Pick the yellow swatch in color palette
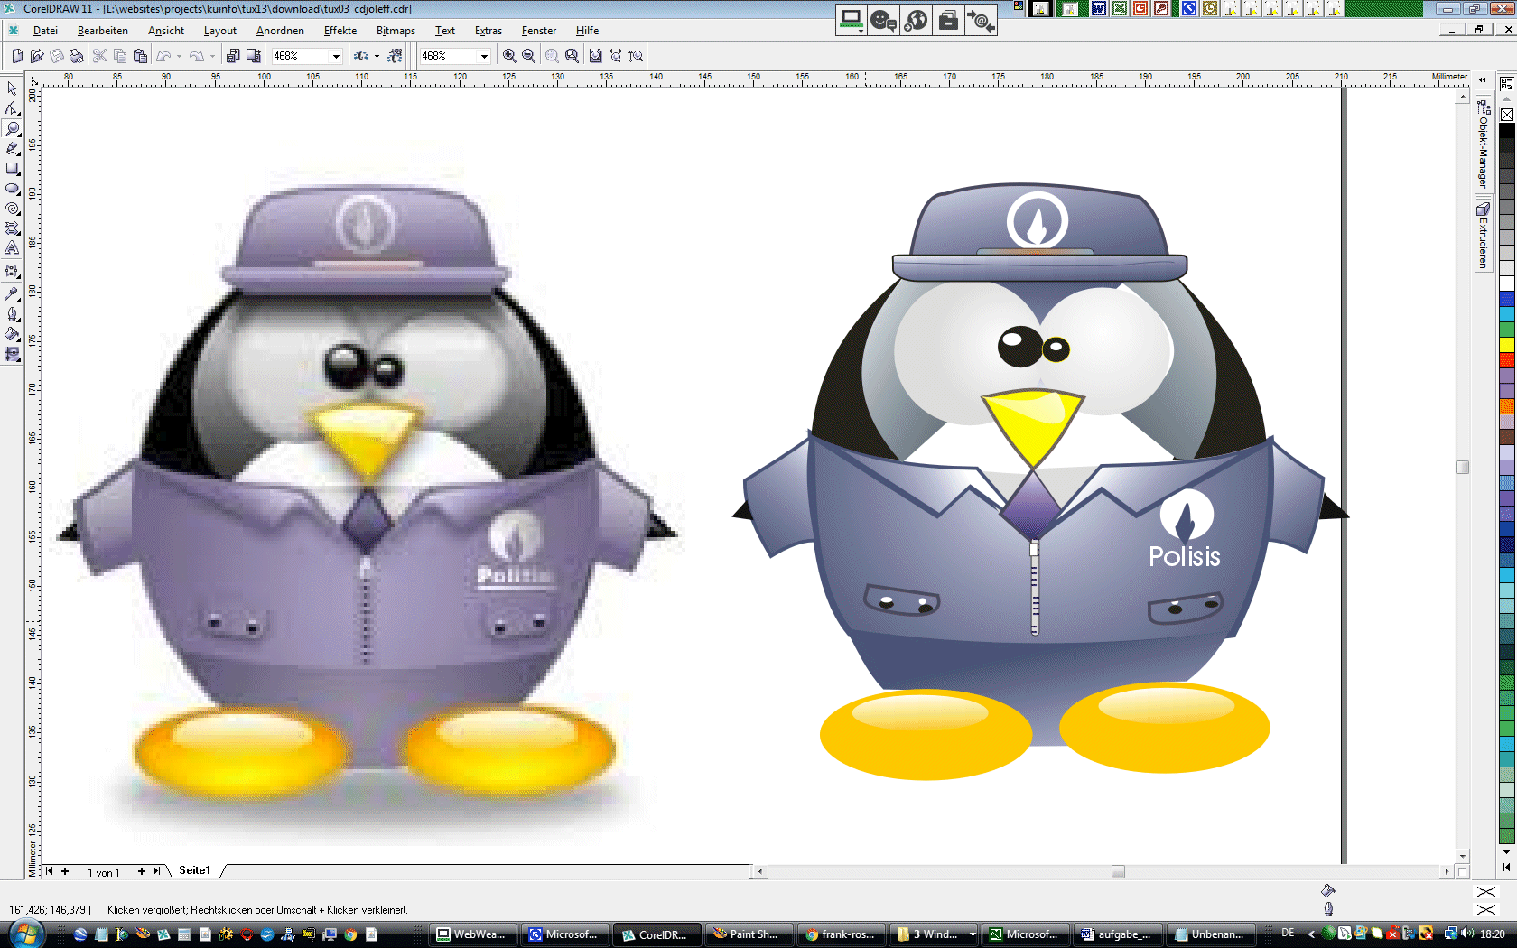 click(1507, 344)
